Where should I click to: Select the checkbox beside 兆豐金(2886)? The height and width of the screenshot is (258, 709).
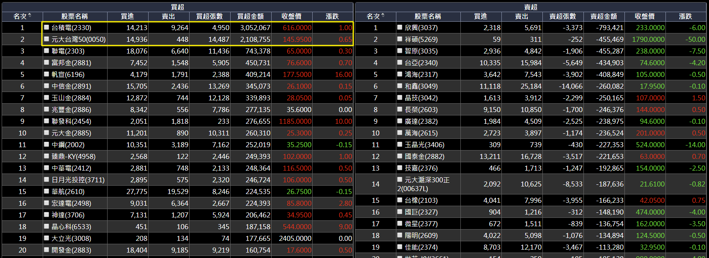tap(47, 109)
